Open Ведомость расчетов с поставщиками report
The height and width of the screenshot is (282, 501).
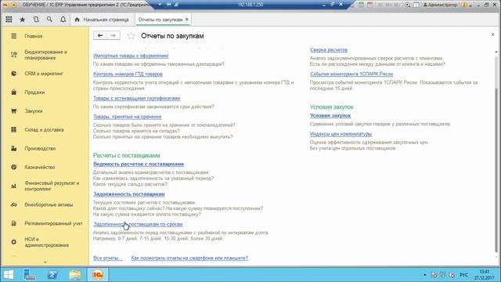tap(139, 164)
